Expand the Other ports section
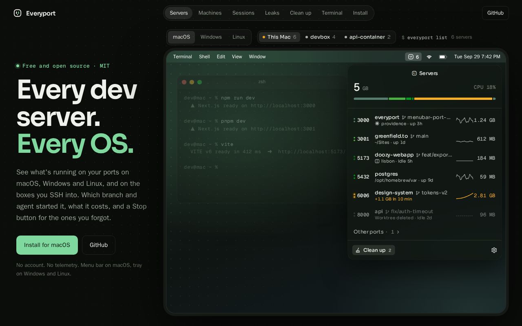 coord(376,232)
